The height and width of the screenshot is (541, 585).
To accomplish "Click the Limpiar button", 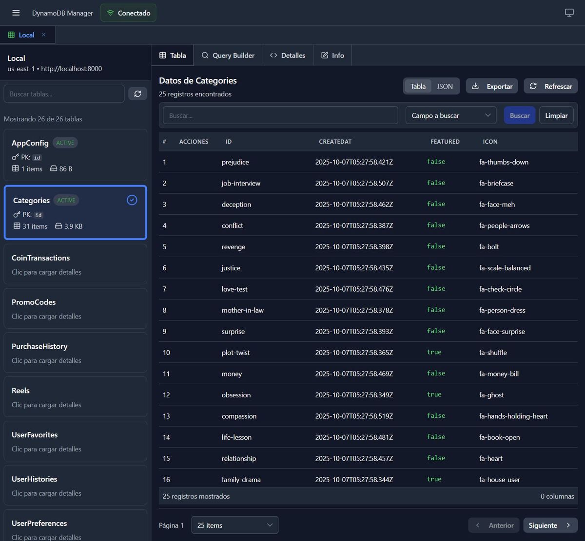I will point(556,115).
